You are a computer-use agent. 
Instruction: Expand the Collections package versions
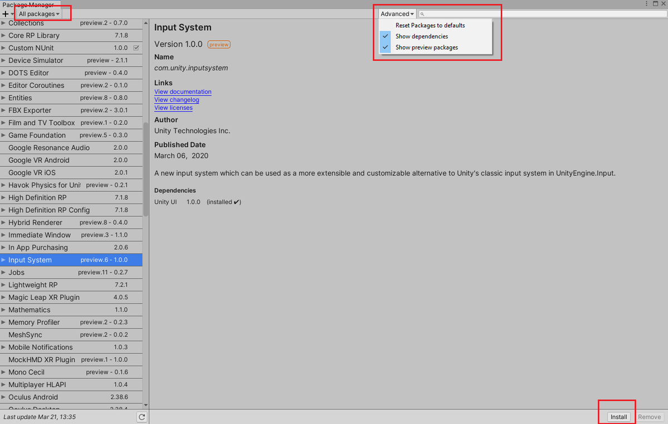tap(3, 23)
